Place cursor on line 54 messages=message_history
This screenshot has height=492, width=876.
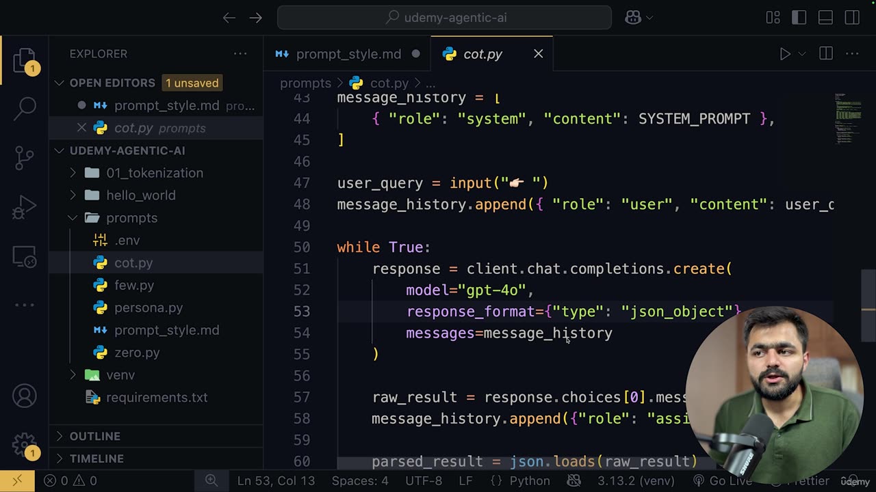(509, 333)
